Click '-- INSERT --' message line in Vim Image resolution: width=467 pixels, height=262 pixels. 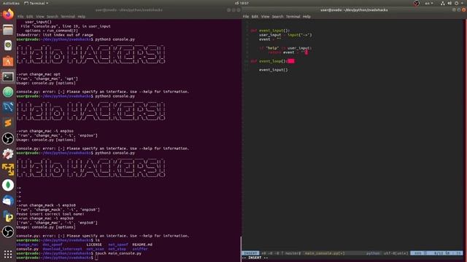pos(255,258)
